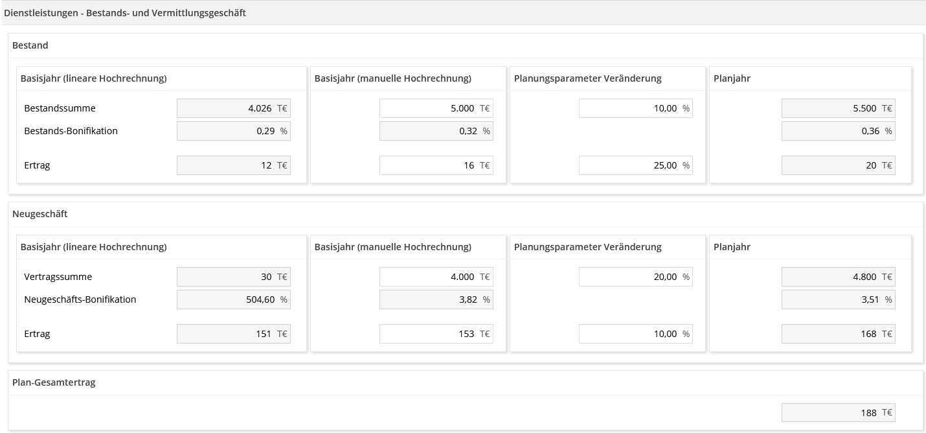Screen dimensions: 926x433
Task: Click the Neugeschäft panel heading
Action: click(x=40, y=214)
